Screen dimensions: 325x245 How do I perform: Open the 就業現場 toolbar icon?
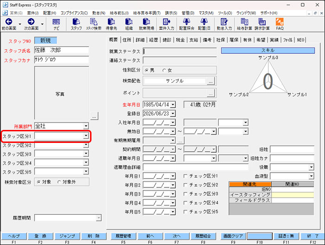click(x=146, y=24)
